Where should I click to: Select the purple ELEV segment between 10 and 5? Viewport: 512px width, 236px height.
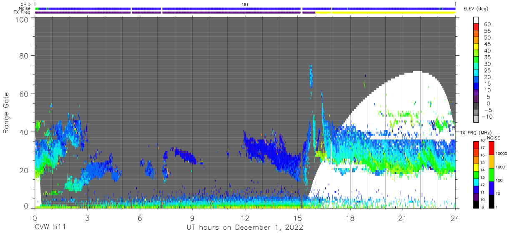[476, 92]
